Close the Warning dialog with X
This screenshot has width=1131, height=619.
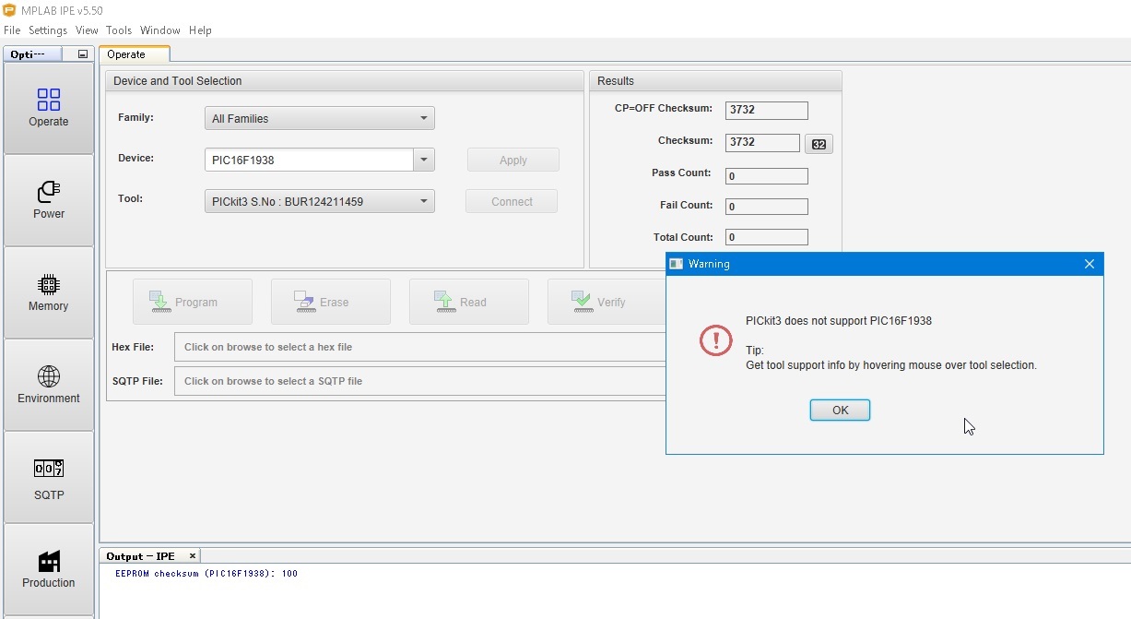point(1090,264)
